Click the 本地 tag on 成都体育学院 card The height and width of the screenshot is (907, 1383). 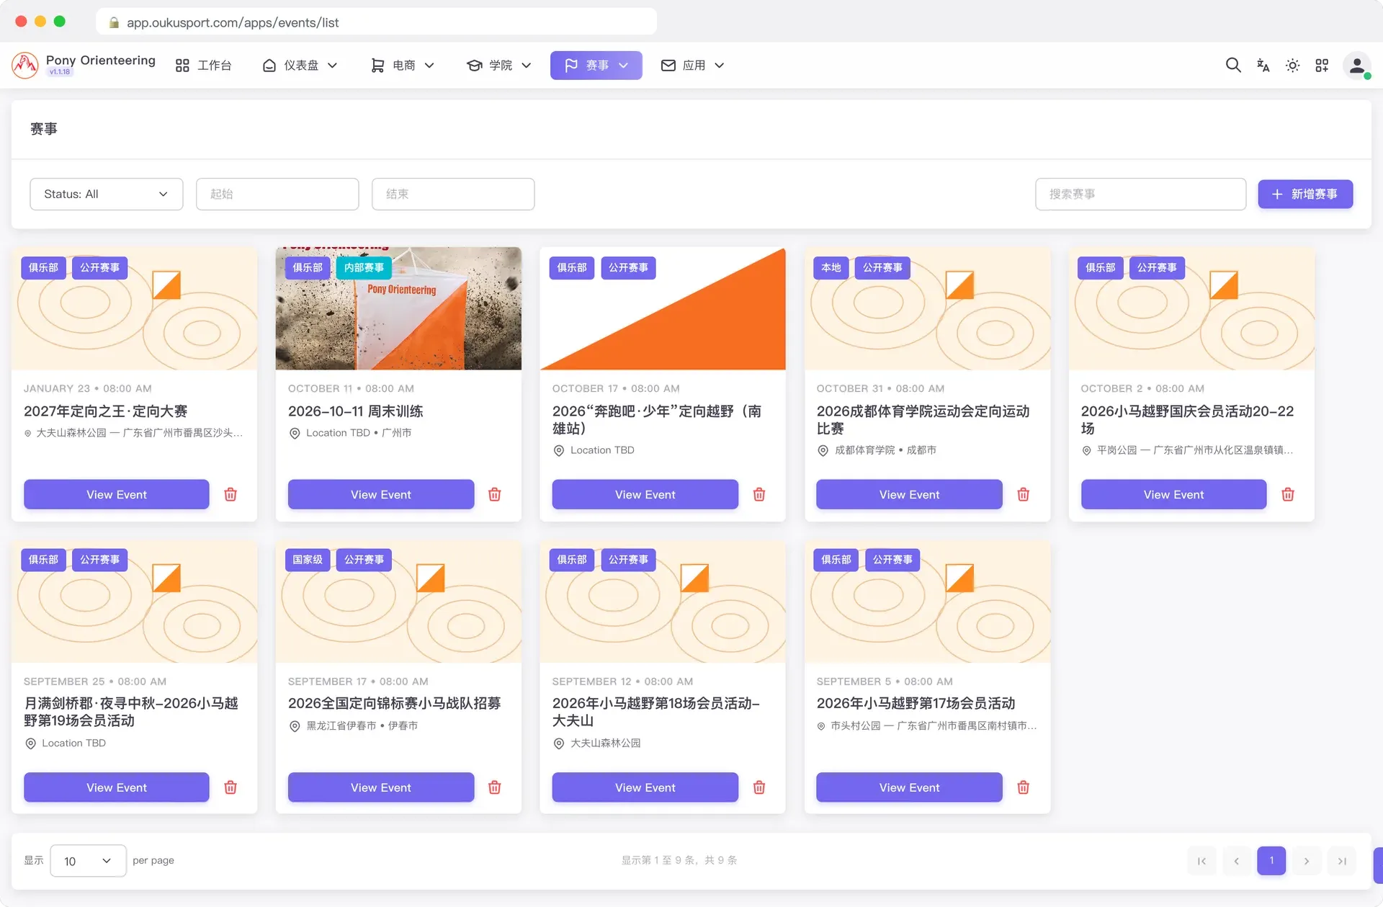tap(831, 267)
